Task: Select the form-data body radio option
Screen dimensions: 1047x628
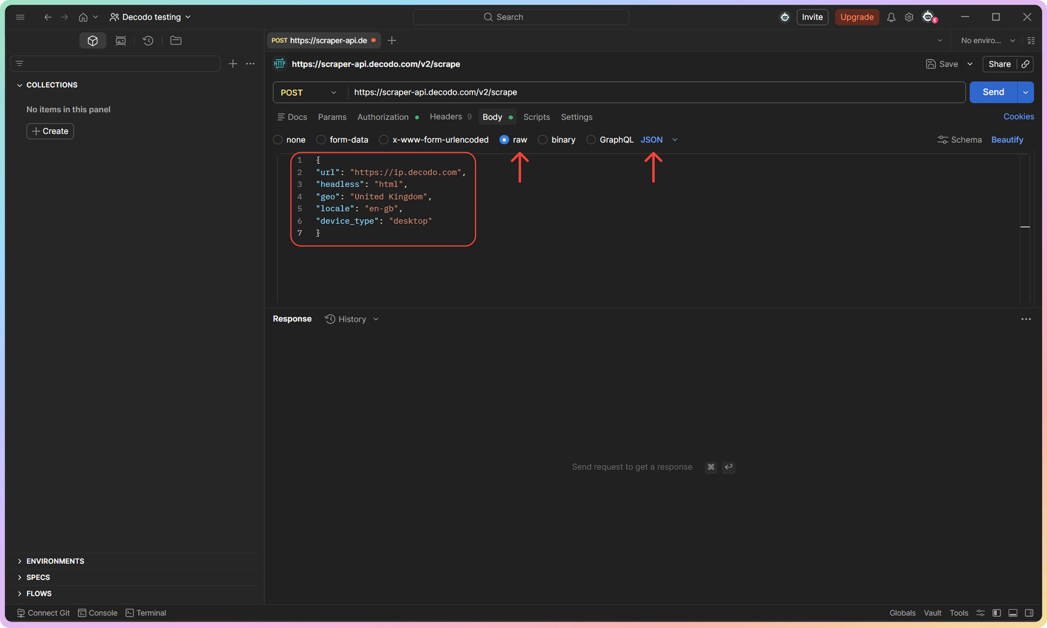Action: click(x=321, y=140)
